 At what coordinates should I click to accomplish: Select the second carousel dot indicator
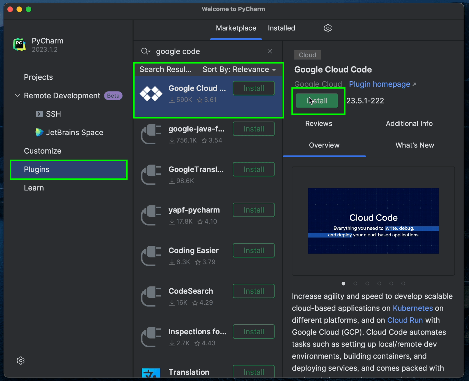click(x=355, y=283)
